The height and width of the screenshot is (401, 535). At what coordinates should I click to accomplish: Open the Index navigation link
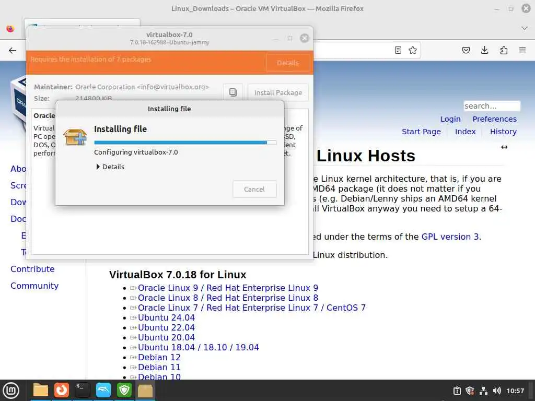465,132
